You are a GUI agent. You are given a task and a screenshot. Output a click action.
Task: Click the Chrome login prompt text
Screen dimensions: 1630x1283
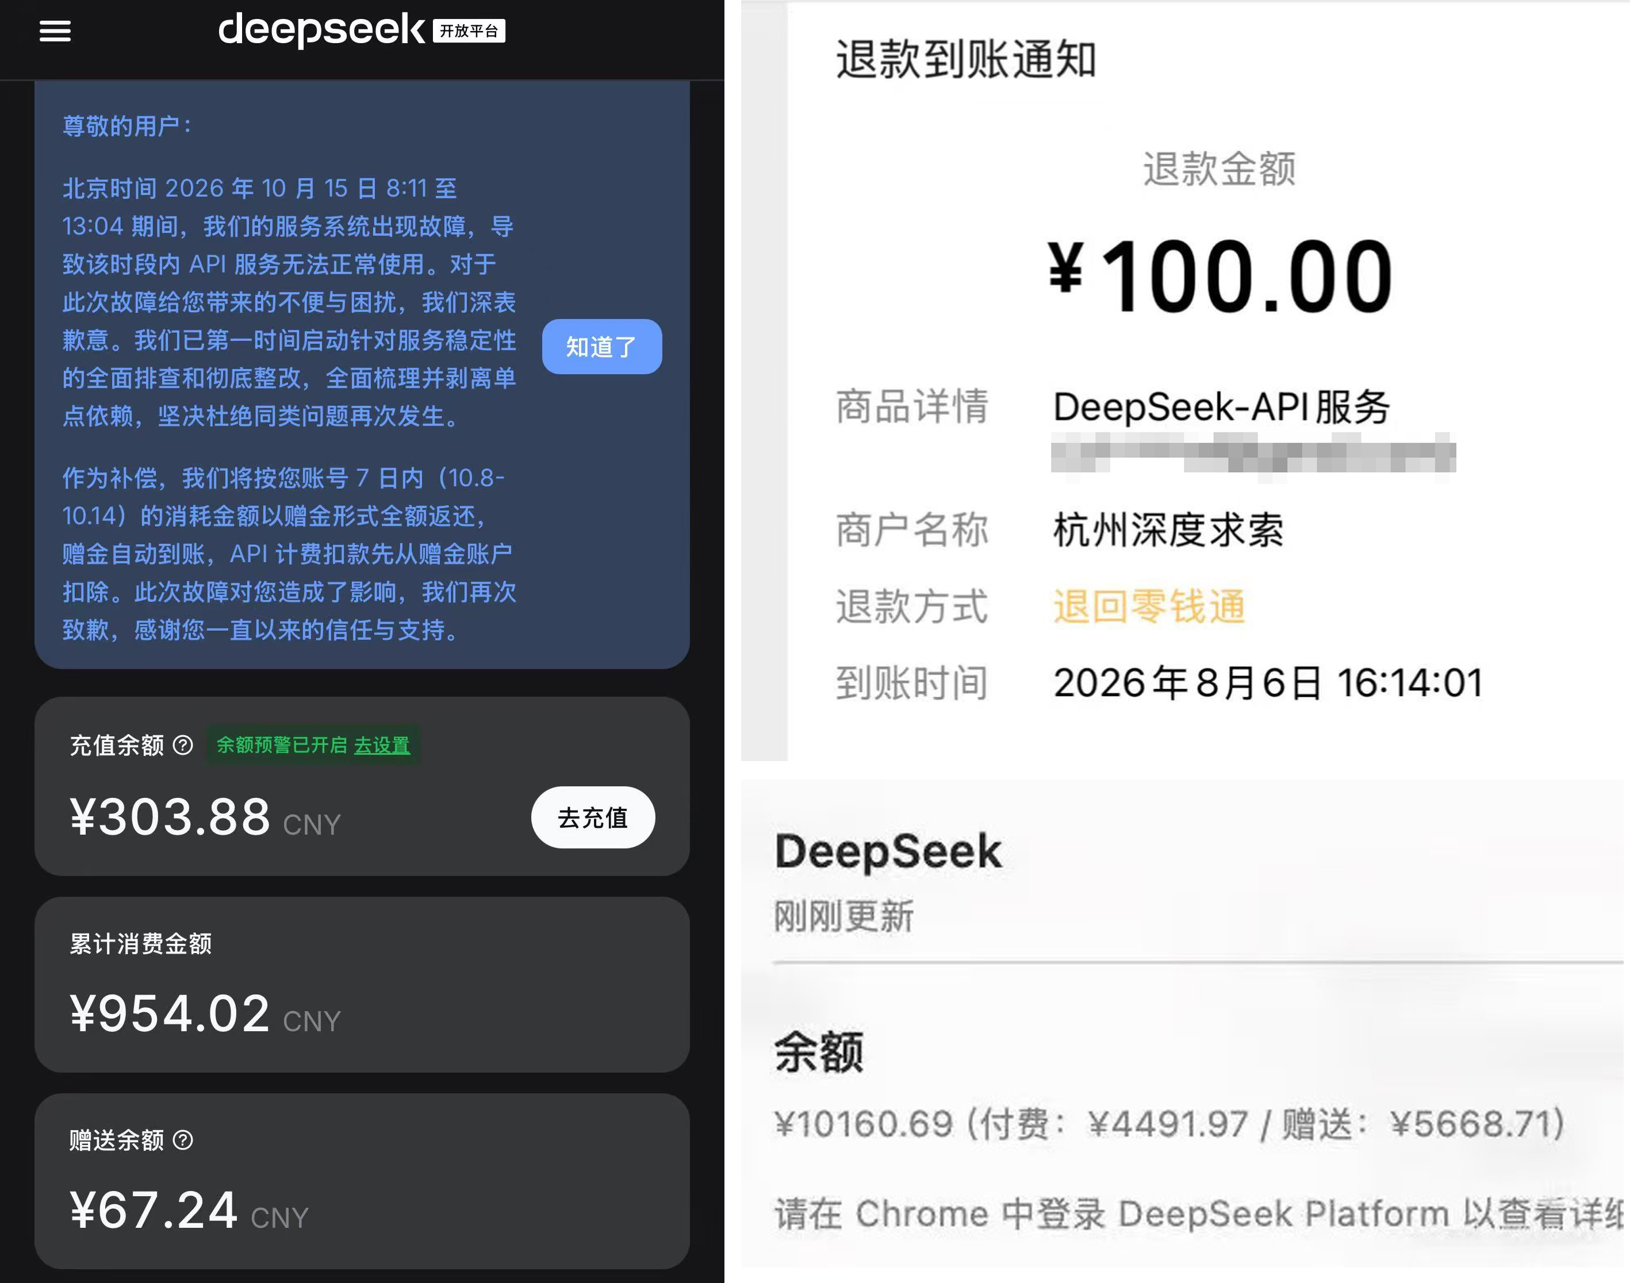click(1199, 1214)
